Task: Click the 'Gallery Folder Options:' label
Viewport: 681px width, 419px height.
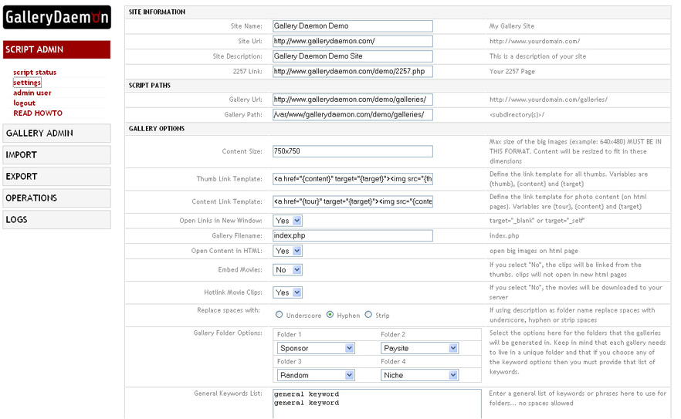Action: pyautogui.click(x=228, y=333)
